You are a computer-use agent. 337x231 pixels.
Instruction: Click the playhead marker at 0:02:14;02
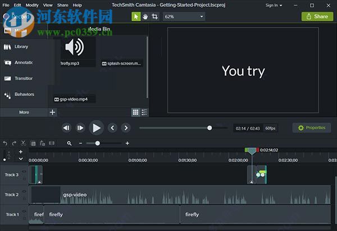[252, 151]
